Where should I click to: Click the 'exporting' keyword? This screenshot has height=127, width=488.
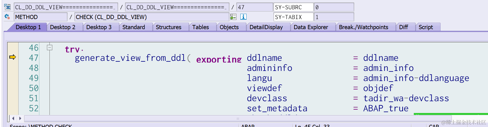tap(219, 59)
